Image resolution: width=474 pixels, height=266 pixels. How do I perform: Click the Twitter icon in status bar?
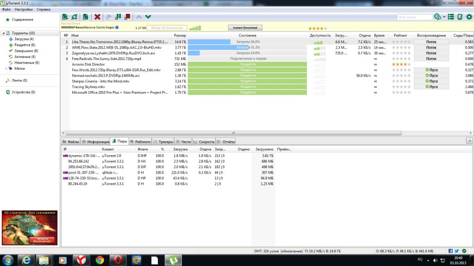click(457, 251)
